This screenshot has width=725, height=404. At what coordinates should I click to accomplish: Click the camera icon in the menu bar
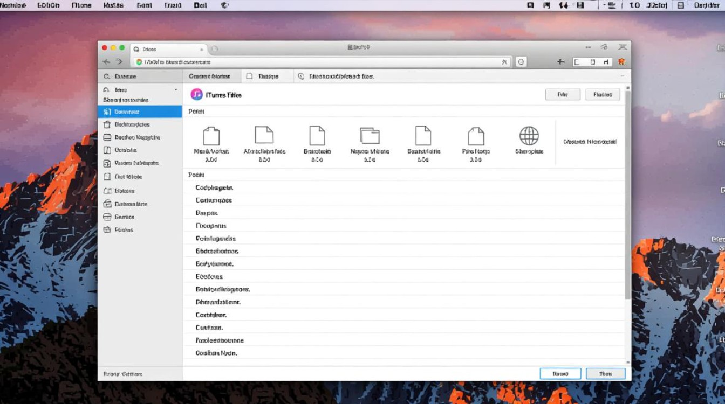pos(546,5)
